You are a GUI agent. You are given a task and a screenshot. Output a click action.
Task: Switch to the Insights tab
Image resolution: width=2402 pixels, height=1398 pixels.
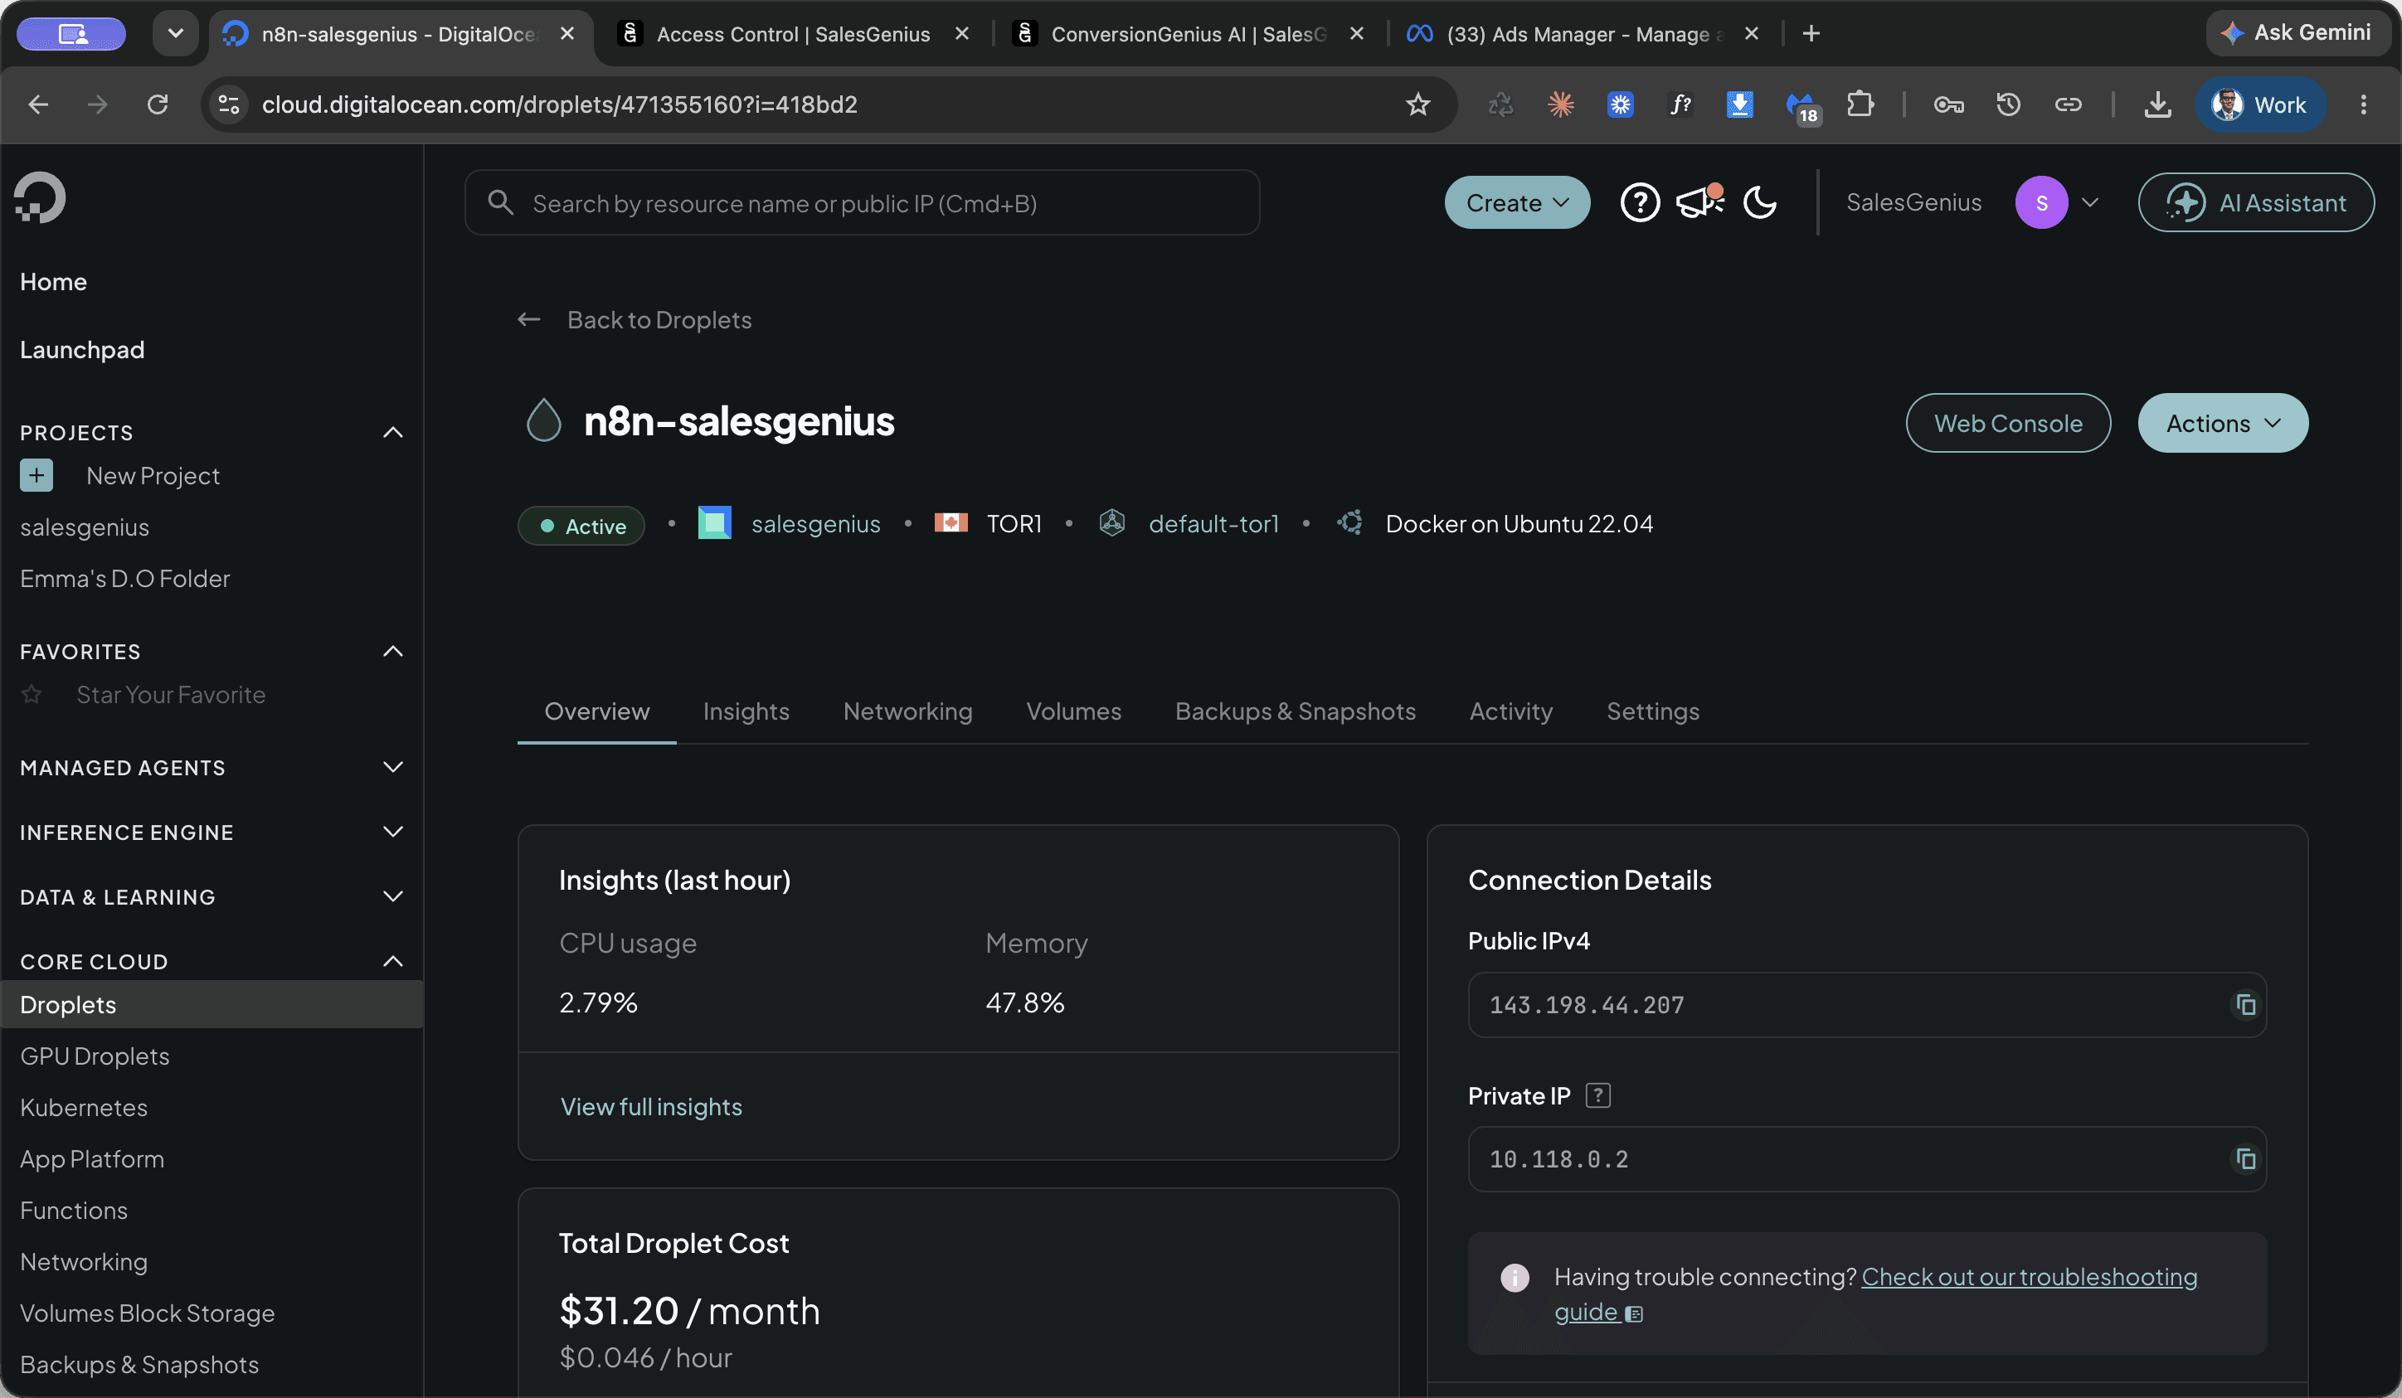click(x=746, y=711)
